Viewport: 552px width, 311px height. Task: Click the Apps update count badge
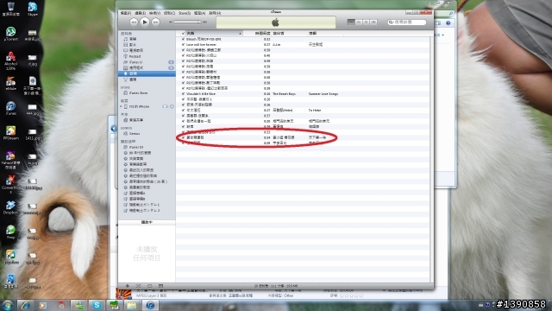pyautogui.click(x=171, y=67)
